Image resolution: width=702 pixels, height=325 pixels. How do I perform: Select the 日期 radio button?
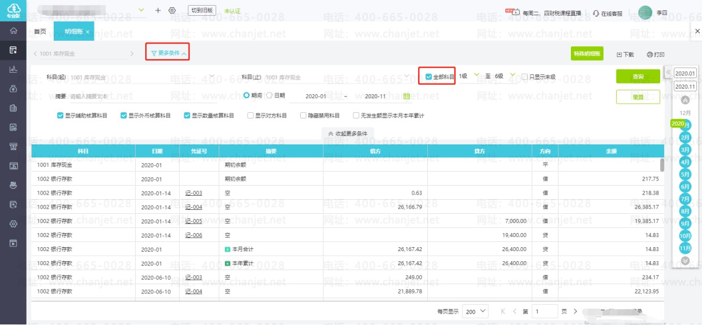tap(269, 95)
